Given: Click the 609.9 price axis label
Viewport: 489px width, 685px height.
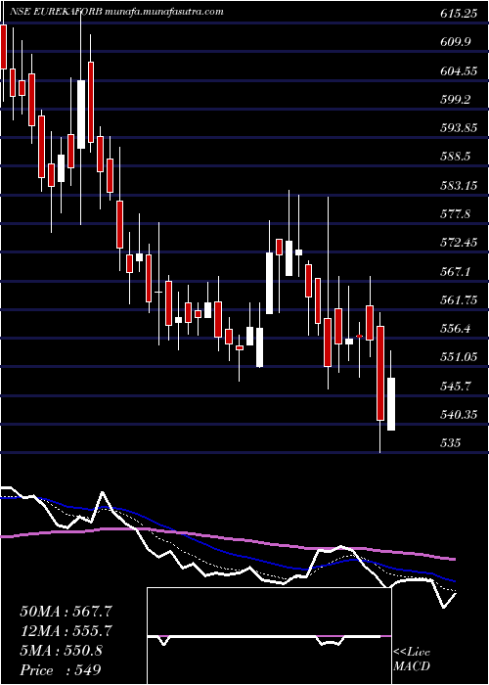Looking at the screenshot, I should (457, 42).
